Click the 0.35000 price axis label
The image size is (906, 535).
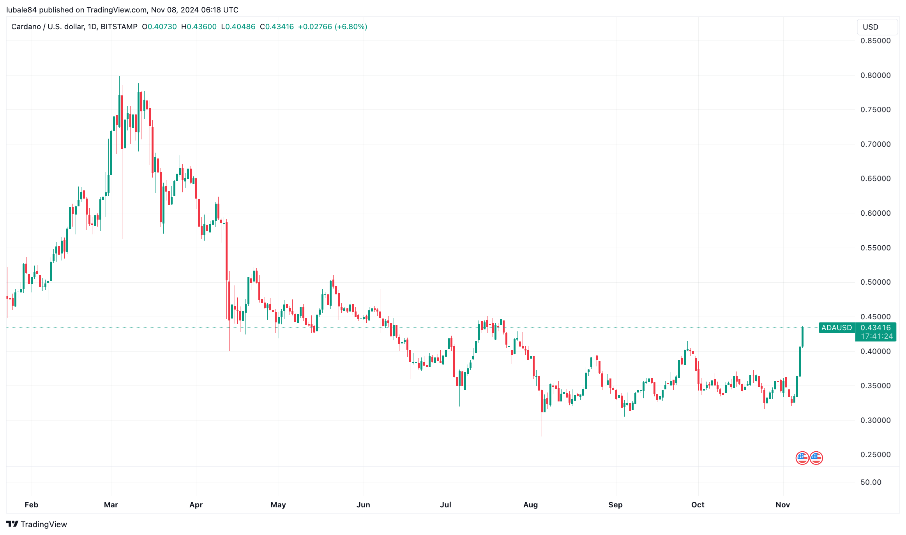[x=876, y=385]
